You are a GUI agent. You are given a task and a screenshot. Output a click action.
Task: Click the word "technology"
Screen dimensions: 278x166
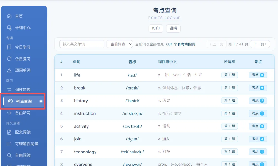tap(85, 152)
